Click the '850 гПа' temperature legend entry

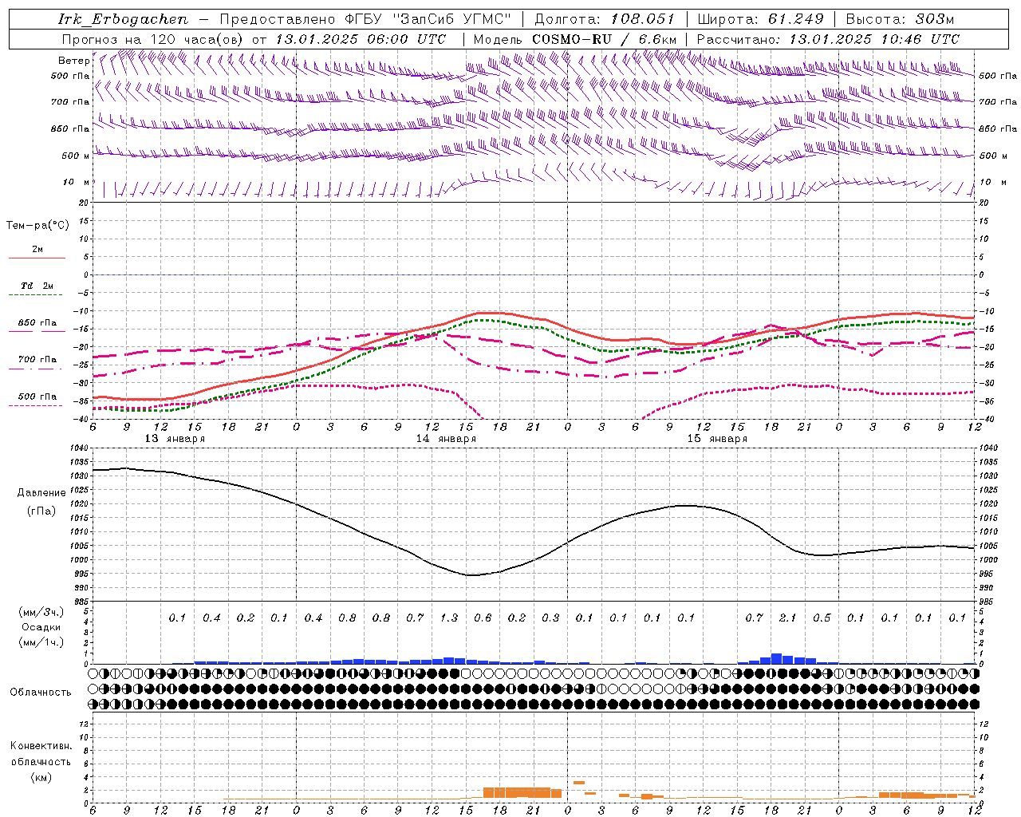click(x=37, y=323)
